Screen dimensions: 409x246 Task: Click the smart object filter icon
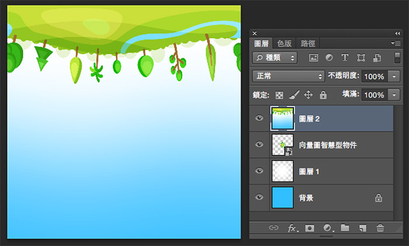(377, 58)
